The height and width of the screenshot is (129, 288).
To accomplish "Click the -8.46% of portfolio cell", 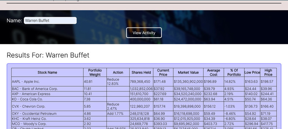I will 234,113.
